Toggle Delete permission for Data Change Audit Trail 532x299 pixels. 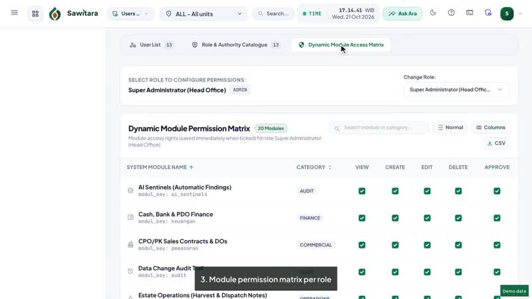click(458, 272)
